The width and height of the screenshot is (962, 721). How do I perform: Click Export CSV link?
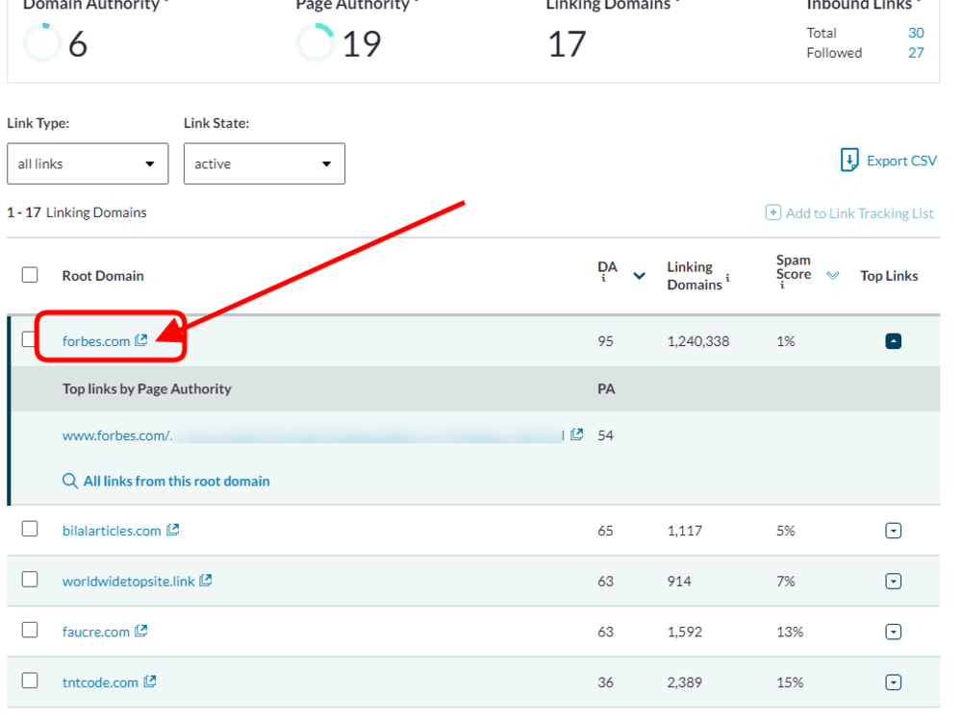pyautogui.click(x=902, y=161)
